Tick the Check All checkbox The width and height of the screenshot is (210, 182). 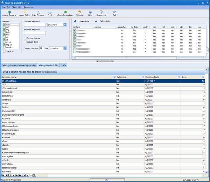coord(4,51)
